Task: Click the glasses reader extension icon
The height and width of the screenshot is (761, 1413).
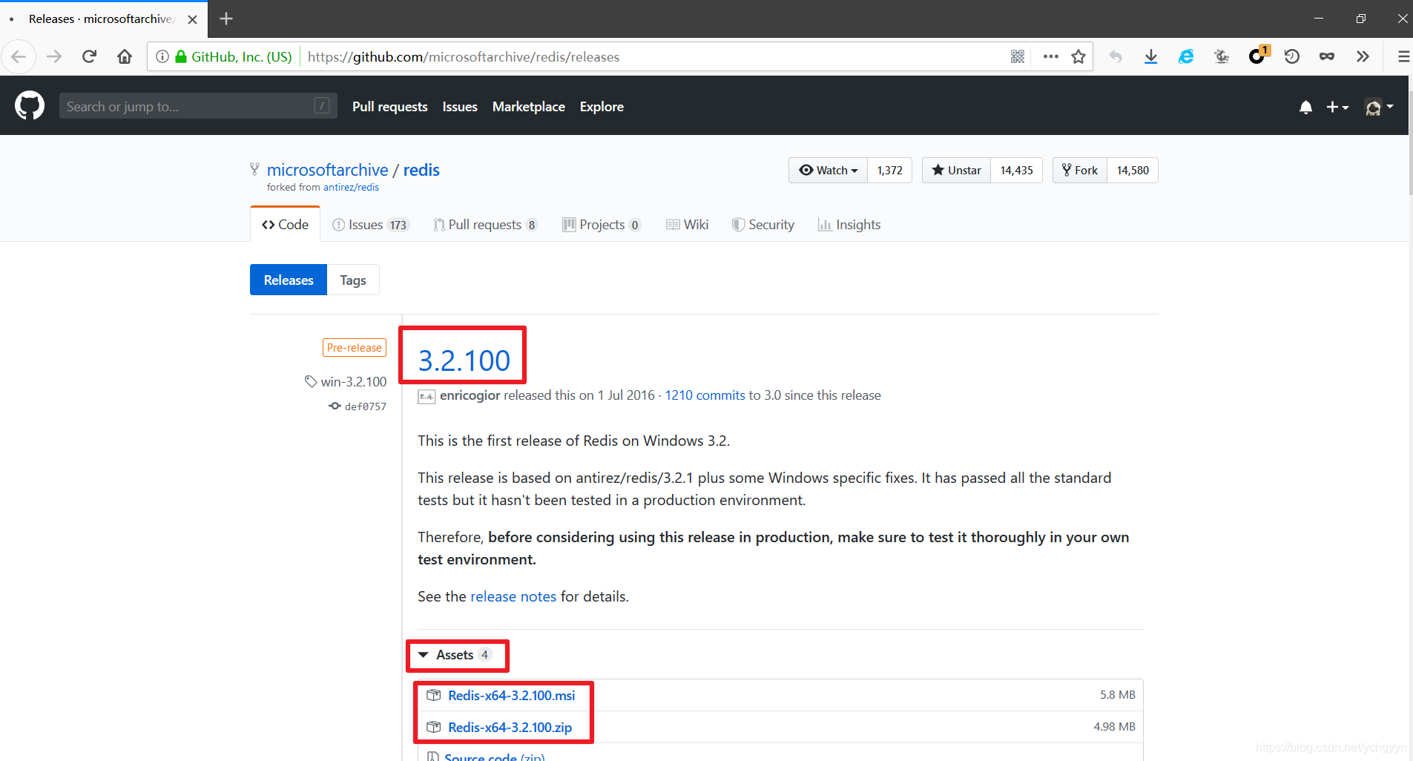Action: pyautogui.click(x=1327, y=56)
